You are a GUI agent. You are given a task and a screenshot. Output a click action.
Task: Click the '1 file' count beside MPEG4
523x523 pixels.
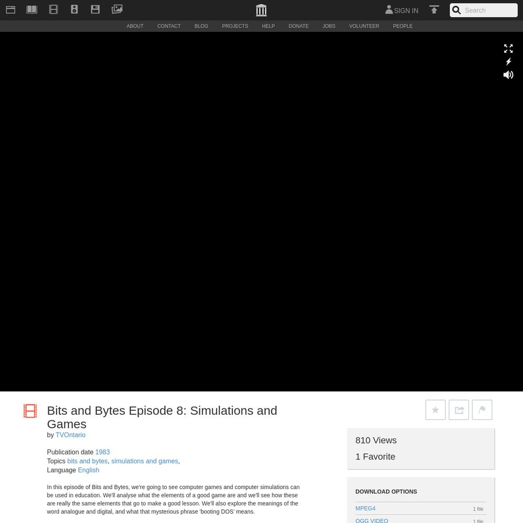coord(478,509)
